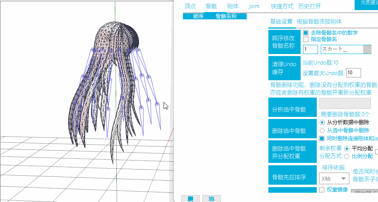Screen dimensions: 378x202
Task: Switch to the 骨骼 tab
Action: (211, 6)
